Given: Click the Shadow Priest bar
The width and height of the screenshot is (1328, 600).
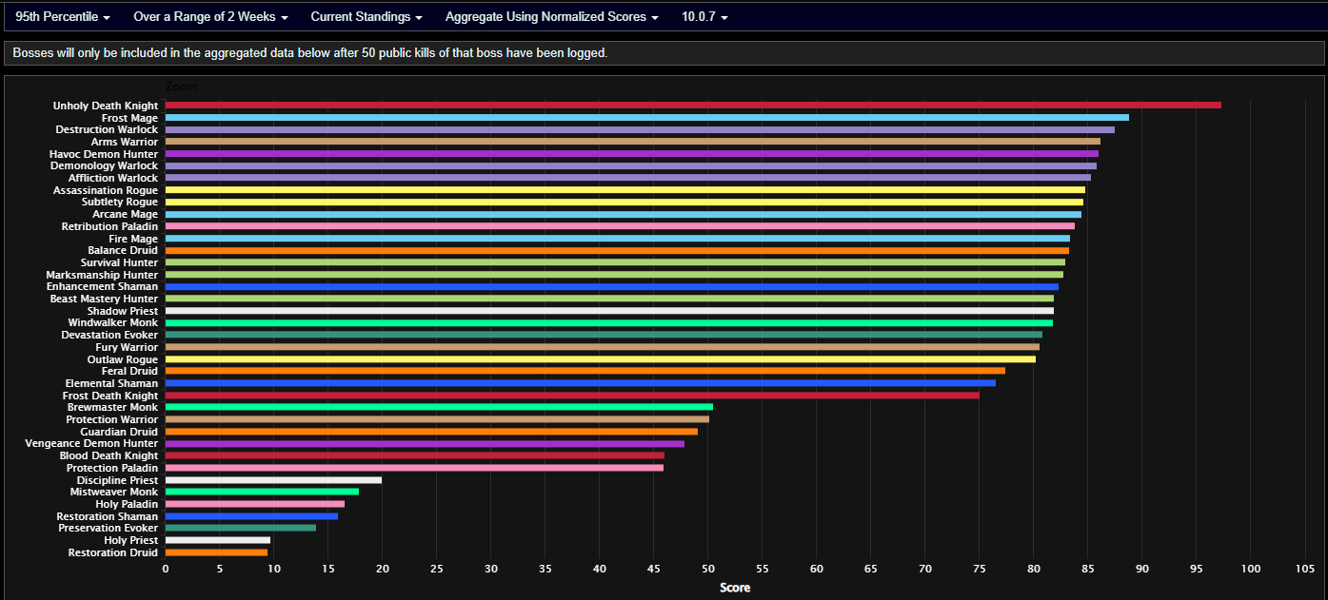Looking at the screenshot, I should tap(609, 311).
